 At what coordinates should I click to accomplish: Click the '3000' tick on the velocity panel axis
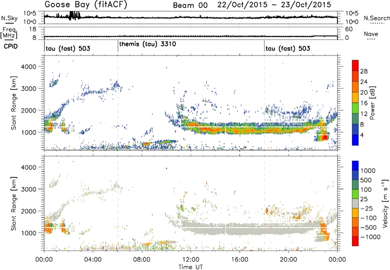click(29, 189)
